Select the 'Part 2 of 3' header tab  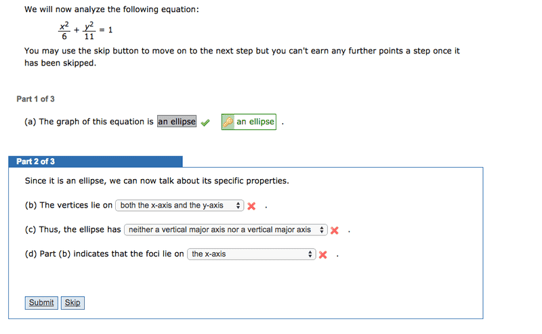pos(96,162)
